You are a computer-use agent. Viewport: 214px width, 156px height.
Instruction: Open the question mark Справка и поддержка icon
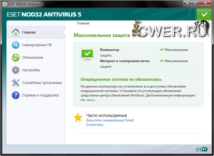(x=16, y=95)
